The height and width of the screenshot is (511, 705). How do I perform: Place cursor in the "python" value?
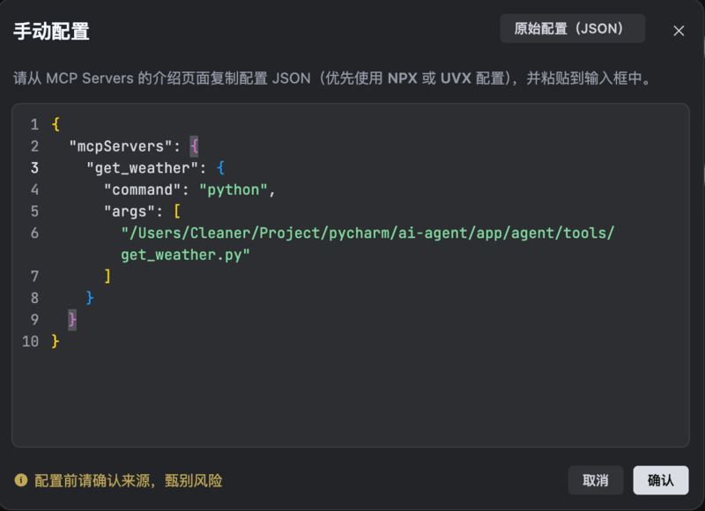234,189
